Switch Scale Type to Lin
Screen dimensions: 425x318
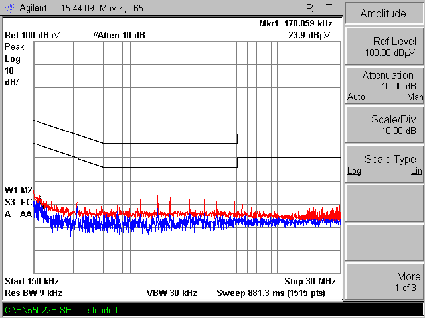click(x=416, y=170)
